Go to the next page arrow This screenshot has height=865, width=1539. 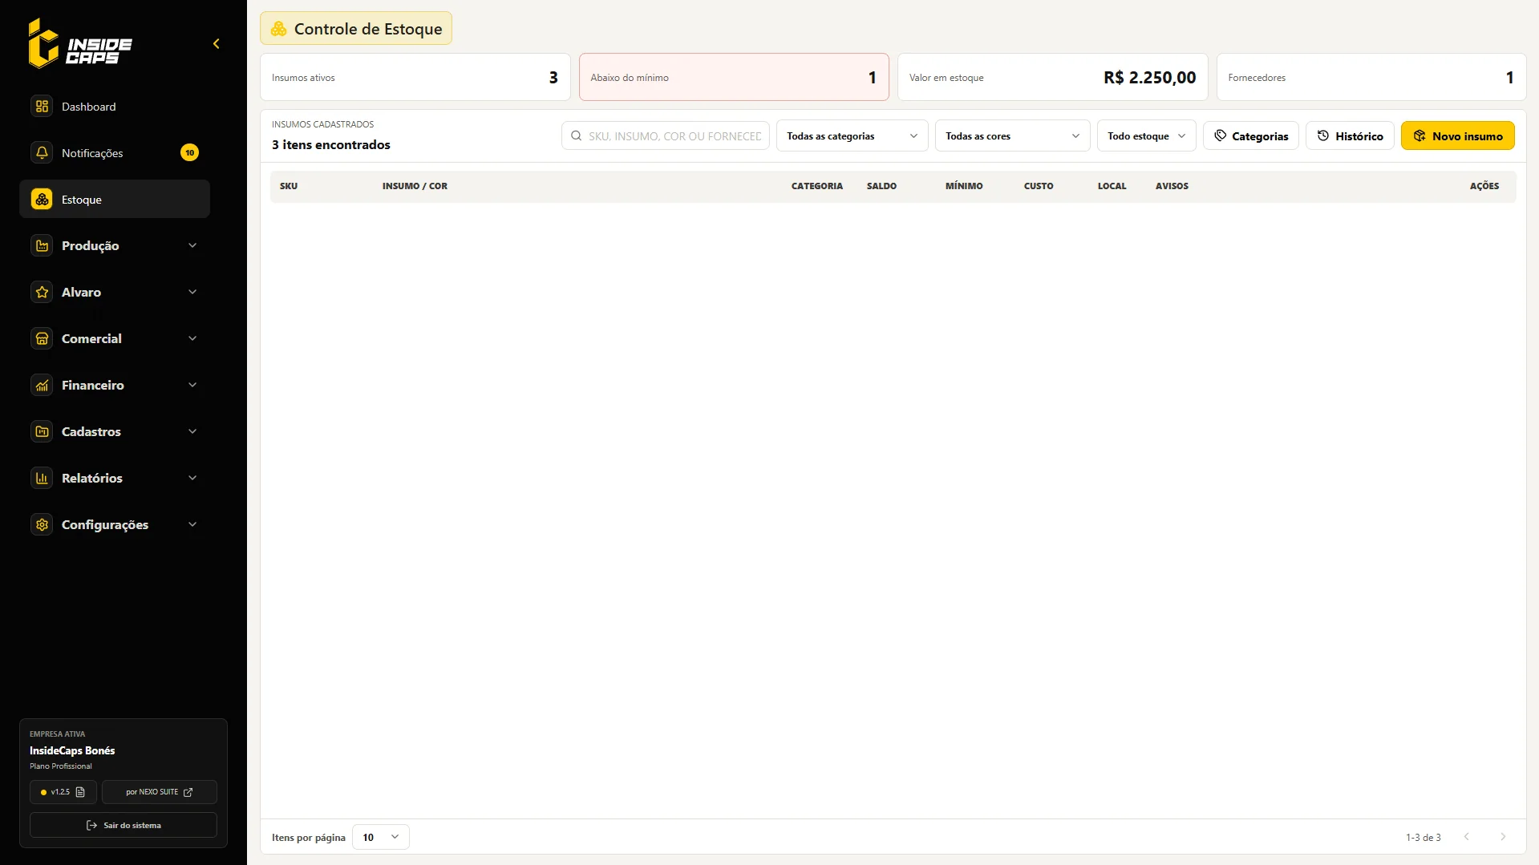click(x=1503, y=837)
